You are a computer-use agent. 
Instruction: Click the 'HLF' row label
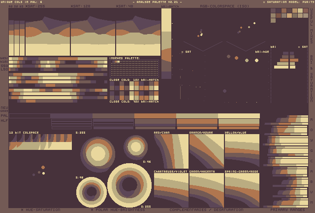[x=4, y=121]
